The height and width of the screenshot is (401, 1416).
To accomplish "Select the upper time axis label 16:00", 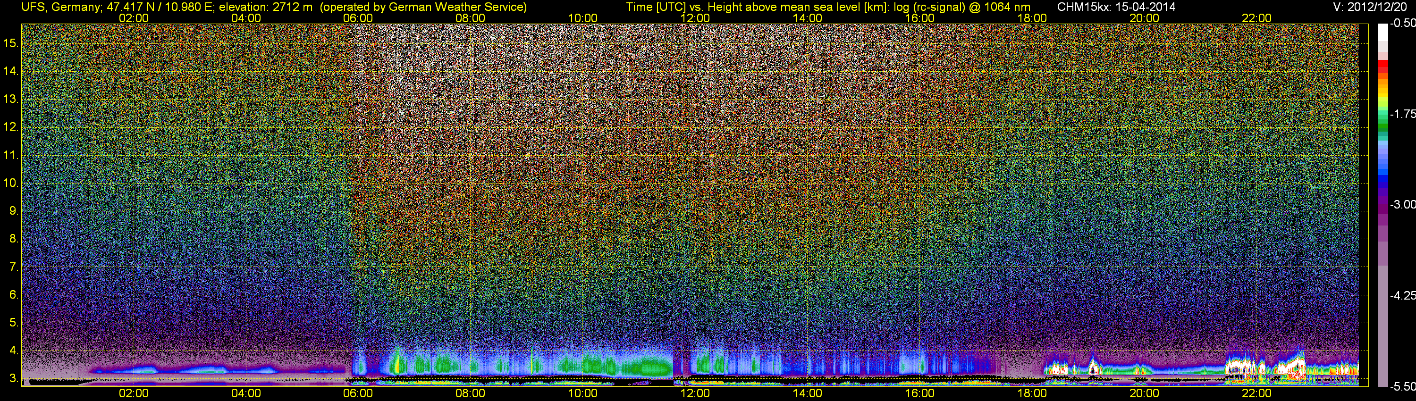I will [x=919, y=18].
